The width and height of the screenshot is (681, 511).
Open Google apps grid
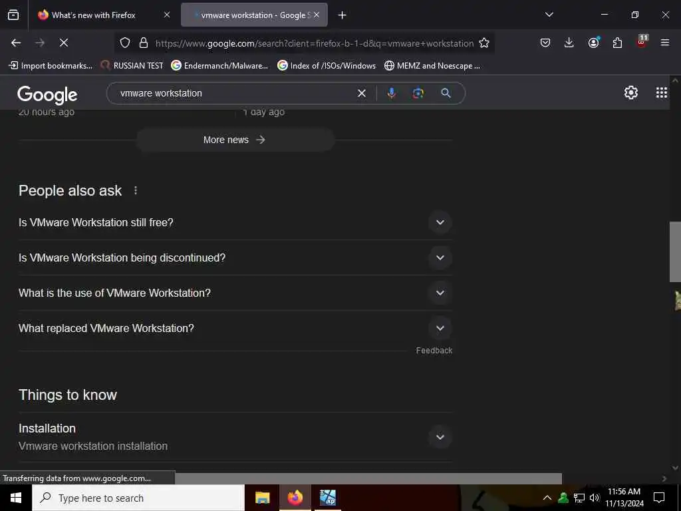662,92
